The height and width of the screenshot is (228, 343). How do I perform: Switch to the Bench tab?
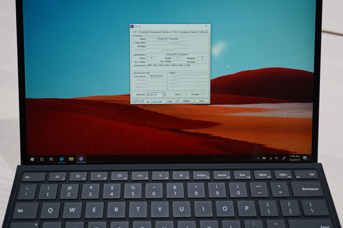195,32
